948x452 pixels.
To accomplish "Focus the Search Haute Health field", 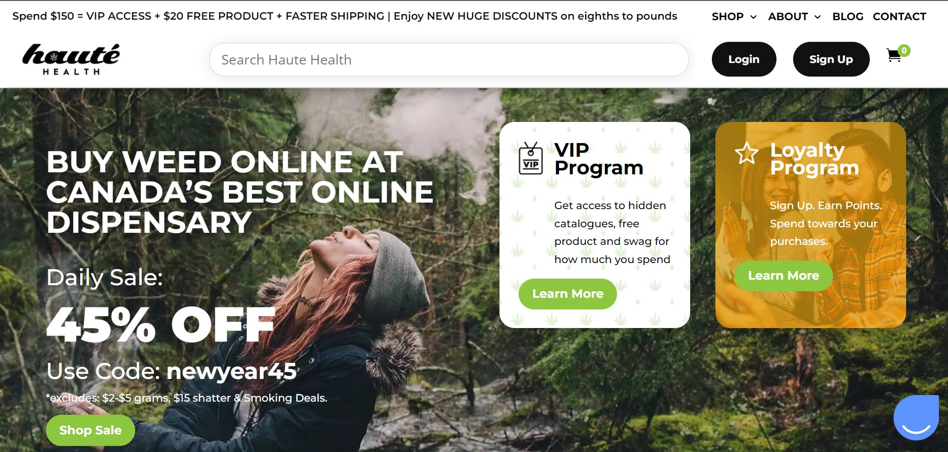I will click(449, 59).
